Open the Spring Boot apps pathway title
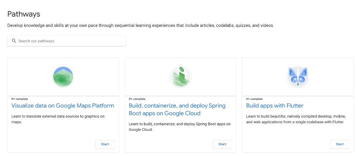 click(177, 109)
